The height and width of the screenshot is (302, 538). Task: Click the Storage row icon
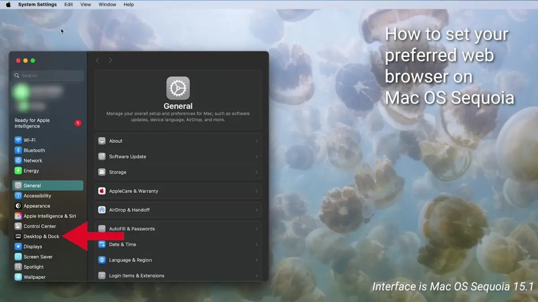[x=102, y=172]
